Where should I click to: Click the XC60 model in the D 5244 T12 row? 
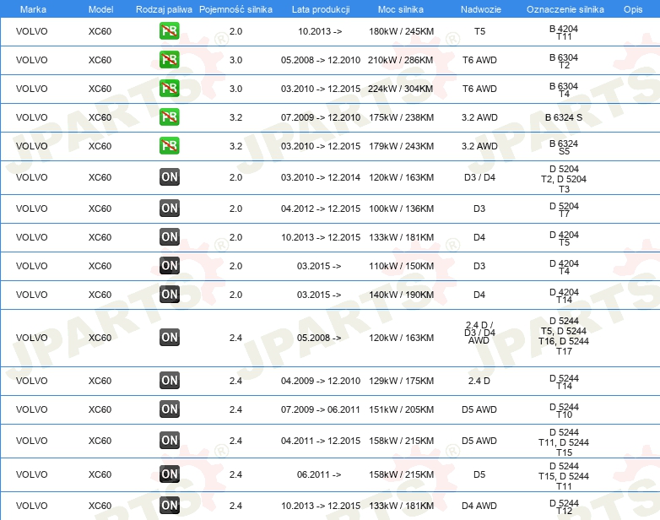coord(100,506)
